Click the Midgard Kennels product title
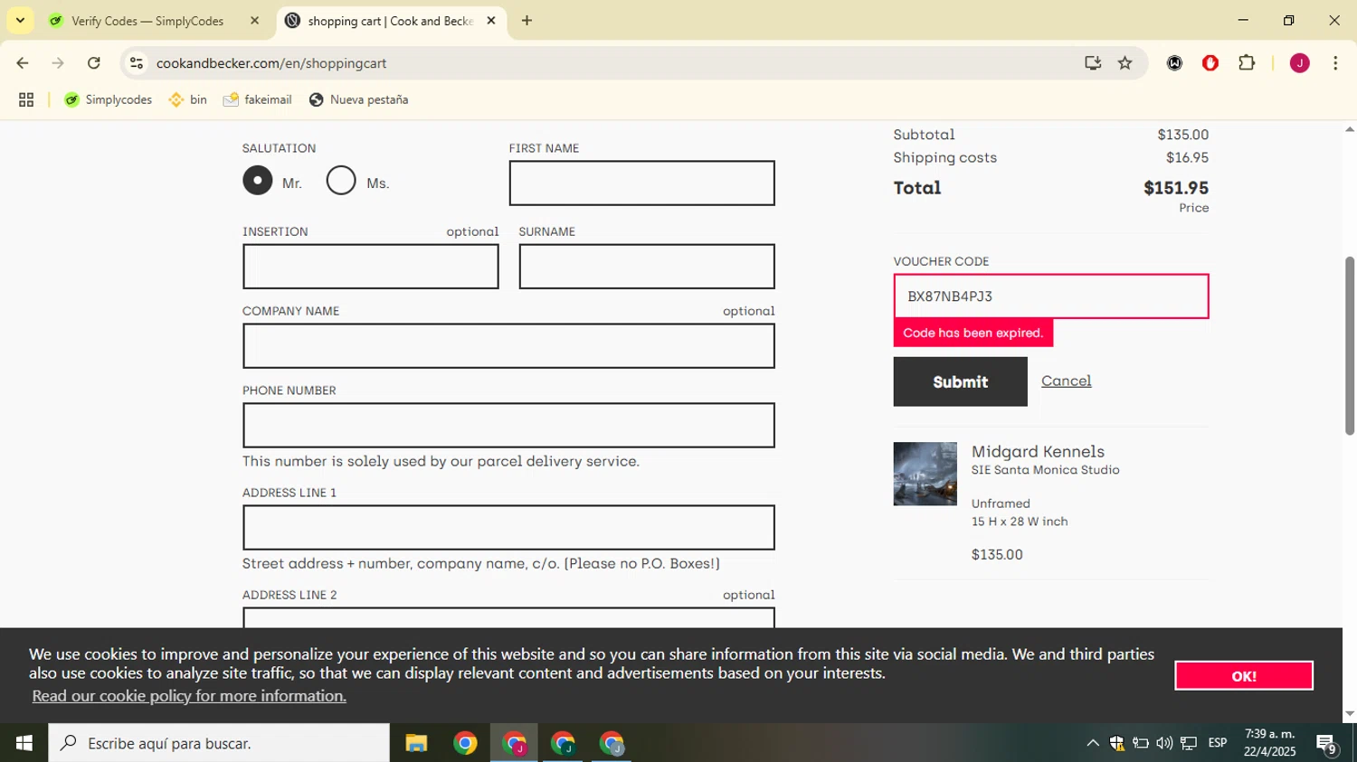This screenshot has height=762, width=1357. (x=1038, y=451)
